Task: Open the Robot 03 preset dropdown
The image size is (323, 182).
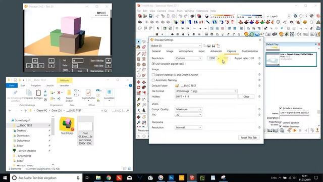Action: (176, 45)
